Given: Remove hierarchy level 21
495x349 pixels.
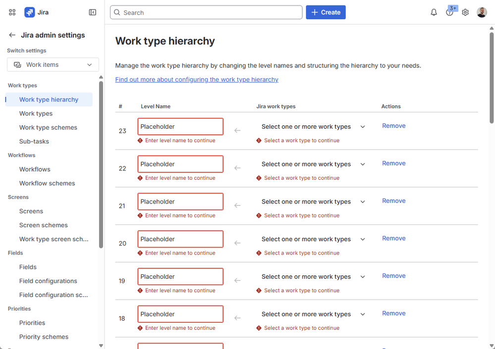Looking at the screenshot, I should point(393,201).
